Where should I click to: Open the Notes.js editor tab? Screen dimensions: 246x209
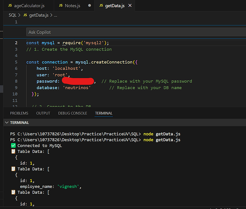coord(69,6)
